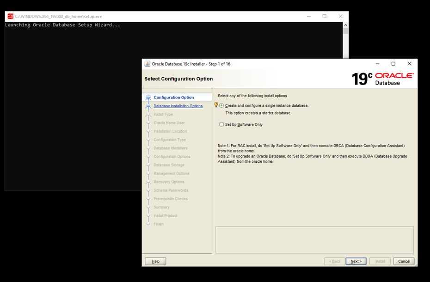The image size is (430, 282).
Task: Select the Configuration Option step
Action: point(173,98)
